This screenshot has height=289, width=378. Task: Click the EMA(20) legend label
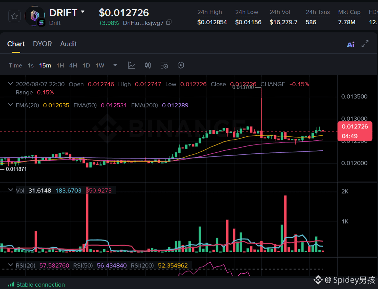pyautogui.click(x=27, y=105)
